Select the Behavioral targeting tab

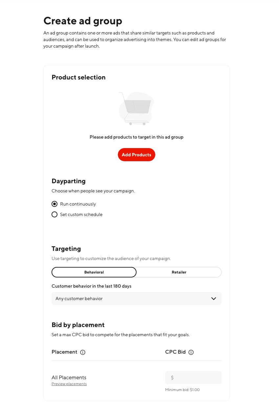coord(94,272)
